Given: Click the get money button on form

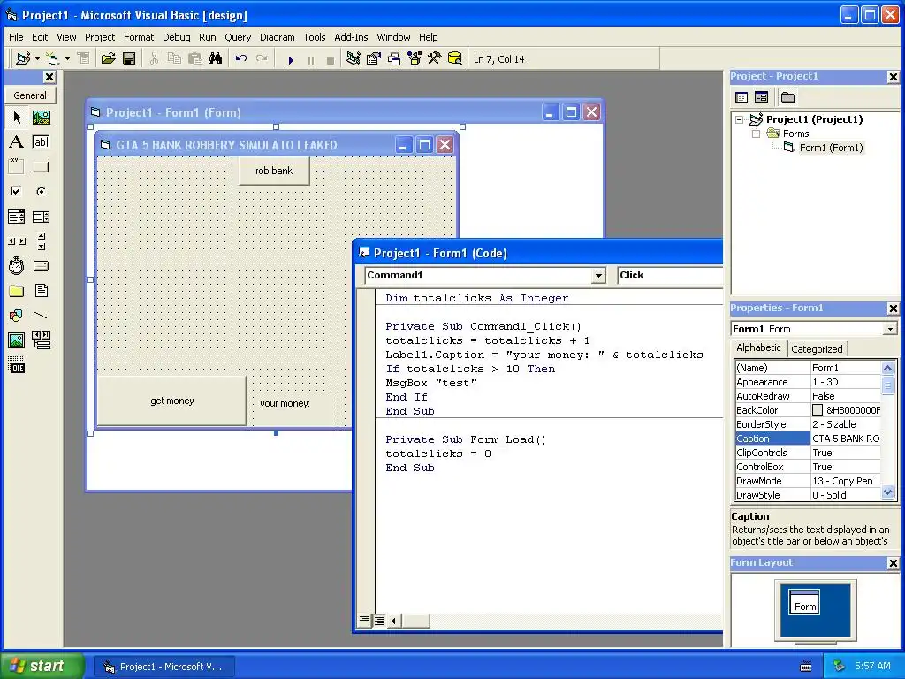Looking at the screenshot, I should [x=172, y=401].
